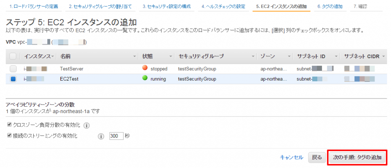Open the セキュリティグループ column dropdown arrow

pos(253,57)
